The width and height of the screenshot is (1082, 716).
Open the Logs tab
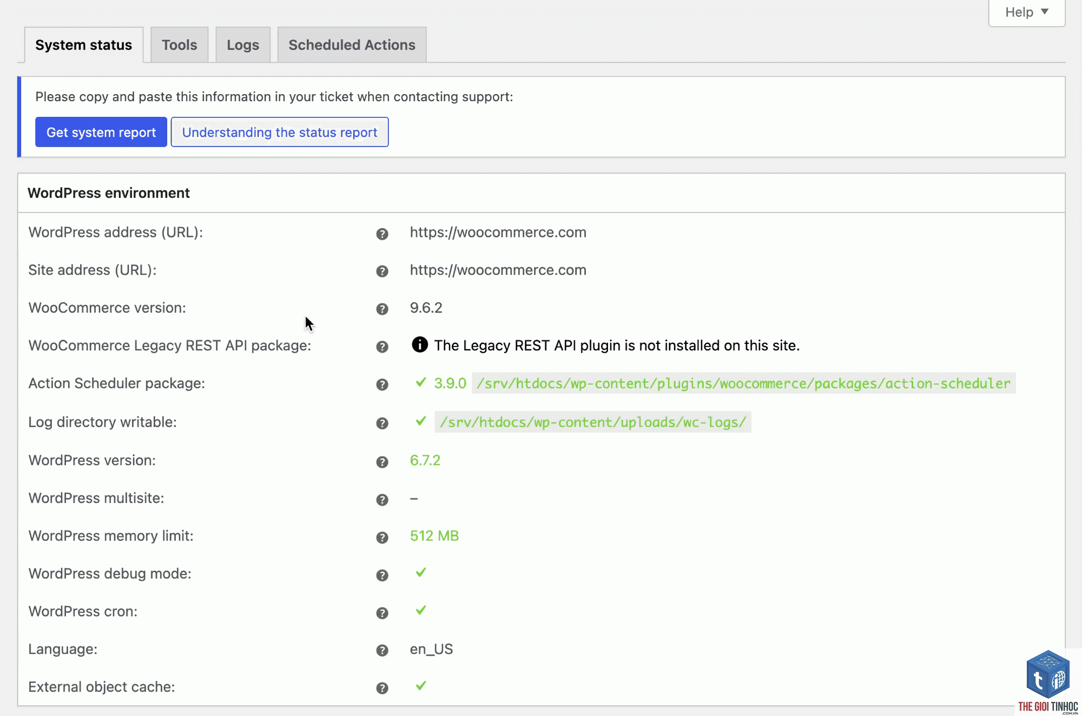pos(243,45)
